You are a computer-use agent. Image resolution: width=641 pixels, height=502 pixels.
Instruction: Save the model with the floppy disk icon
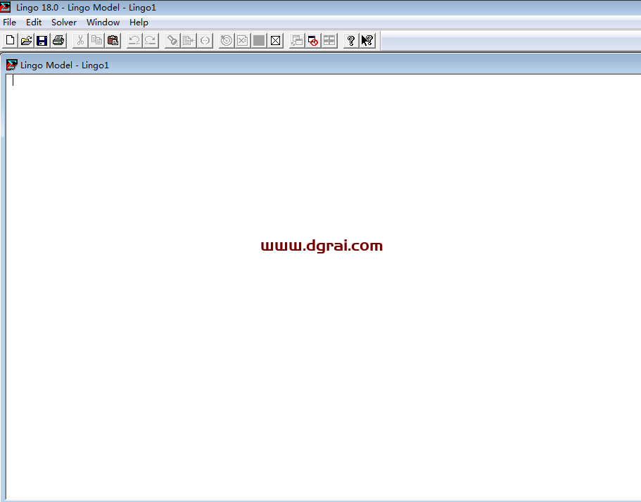(x=42, y=41)
